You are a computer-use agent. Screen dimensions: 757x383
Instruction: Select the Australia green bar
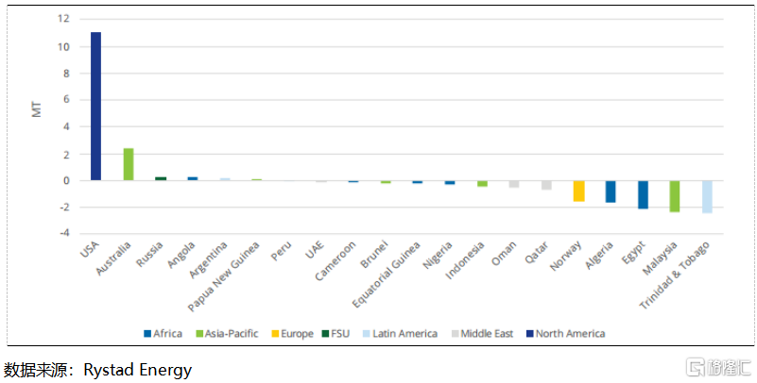[129, 164]
